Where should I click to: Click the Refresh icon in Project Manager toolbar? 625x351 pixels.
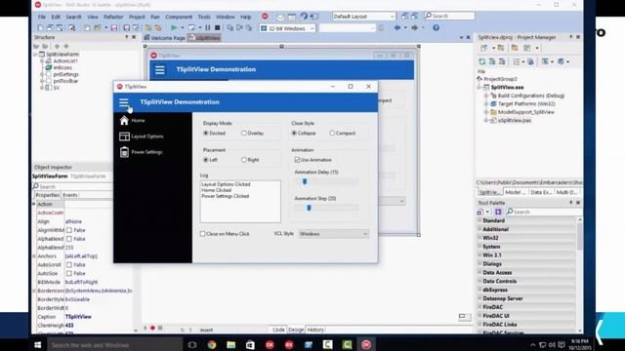[481, 61]
